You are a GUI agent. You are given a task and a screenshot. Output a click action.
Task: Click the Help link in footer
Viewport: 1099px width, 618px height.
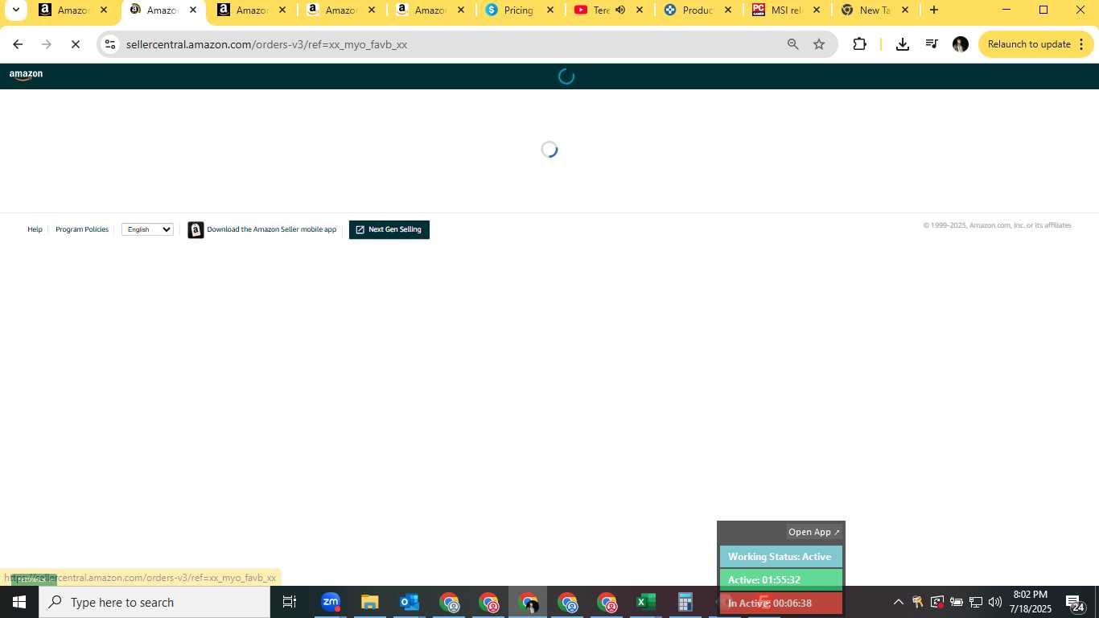[x=35, y=229]
